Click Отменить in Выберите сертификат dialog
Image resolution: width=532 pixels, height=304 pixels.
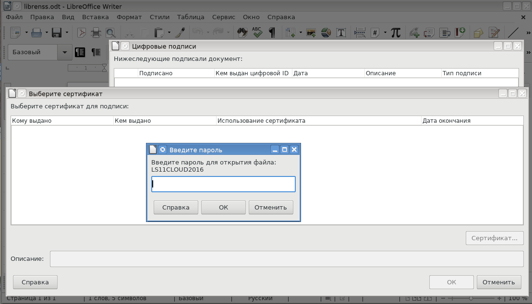tap(499, 282)
